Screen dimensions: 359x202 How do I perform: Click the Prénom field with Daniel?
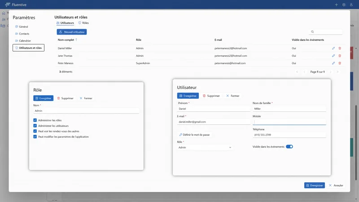(x=214, y=109)
